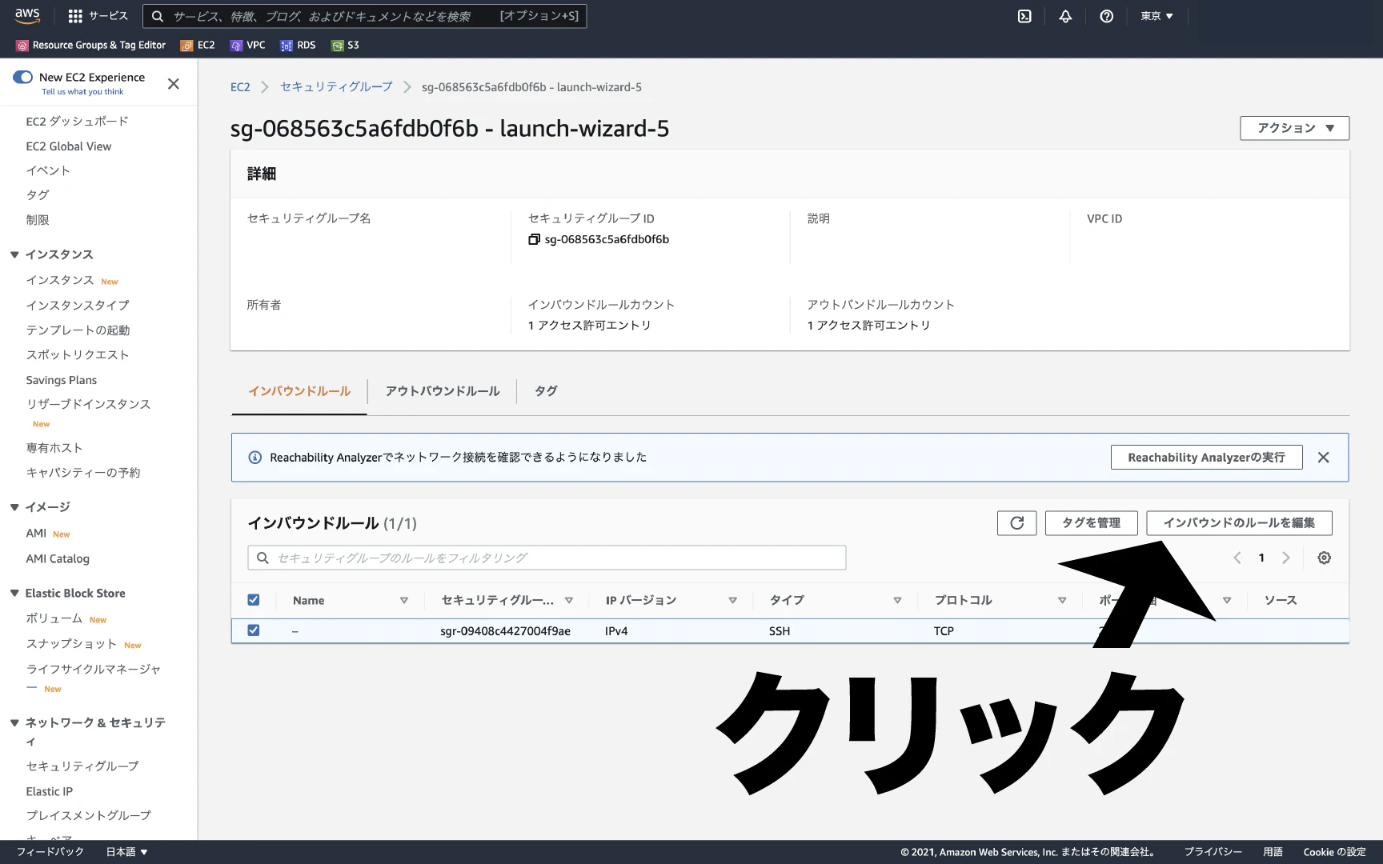Open the サービス grid menu icon
The height and width of the screenshot is (864, 1383).
(x=75, y=16)
